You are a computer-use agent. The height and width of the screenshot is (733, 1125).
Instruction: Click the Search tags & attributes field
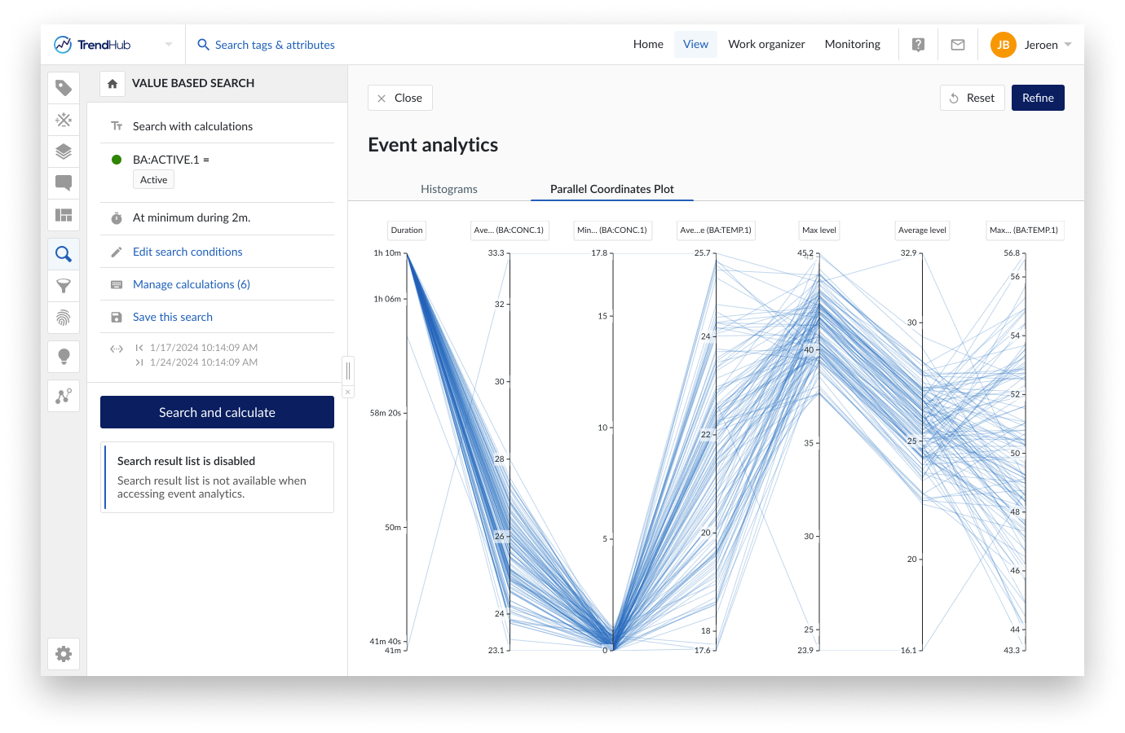(275, 45)
